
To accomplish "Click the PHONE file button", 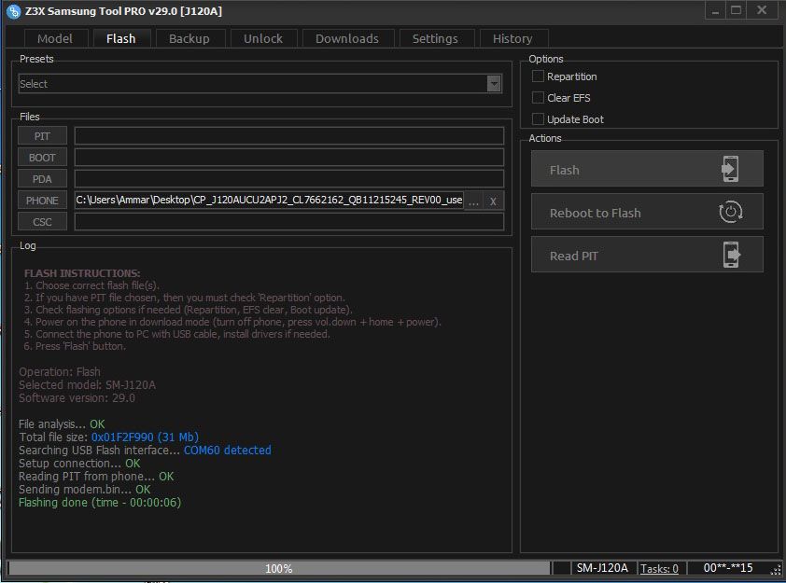I will pos(42,201).
